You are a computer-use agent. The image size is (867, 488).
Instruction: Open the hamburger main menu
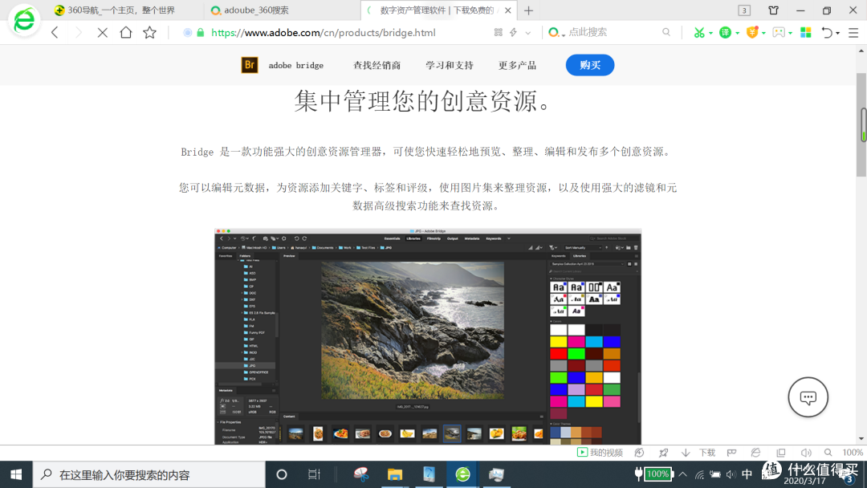coord(853,33)
